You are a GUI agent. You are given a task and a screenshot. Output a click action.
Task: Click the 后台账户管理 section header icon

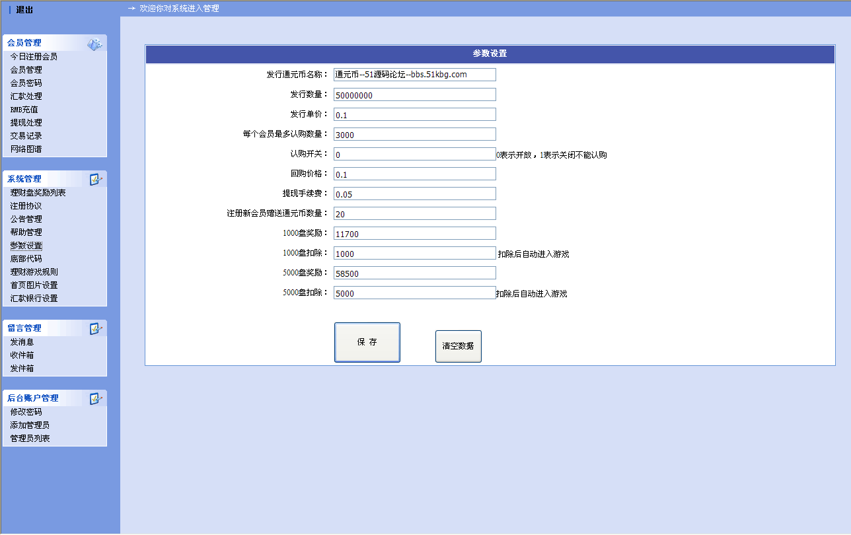pos(96,399)
